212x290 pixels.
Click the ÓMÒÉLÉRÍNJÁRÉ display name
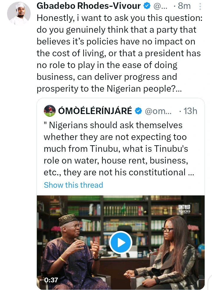pyautogui.click(x=95, y=111)
